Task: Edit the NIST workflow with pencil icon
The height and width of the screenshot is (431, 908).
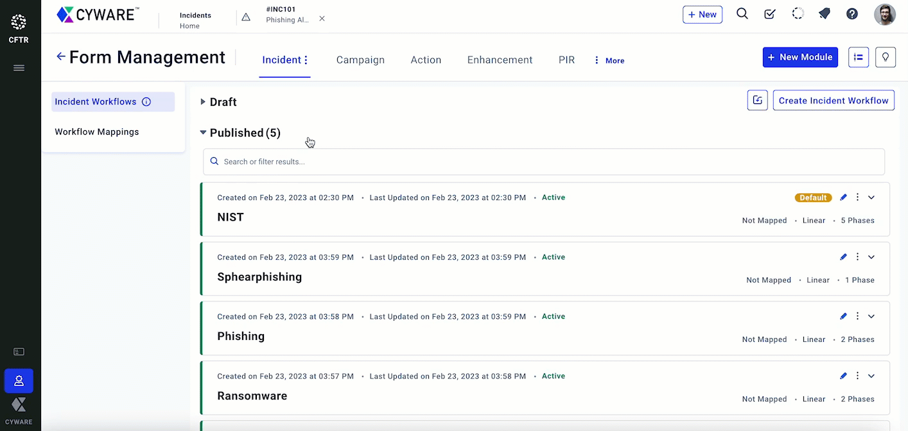Action: click(843, 198)
